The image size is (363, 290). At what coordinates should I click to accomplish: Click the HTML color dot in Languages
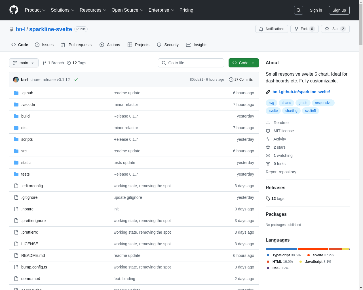pyautogui.click(x=268, y=262)
